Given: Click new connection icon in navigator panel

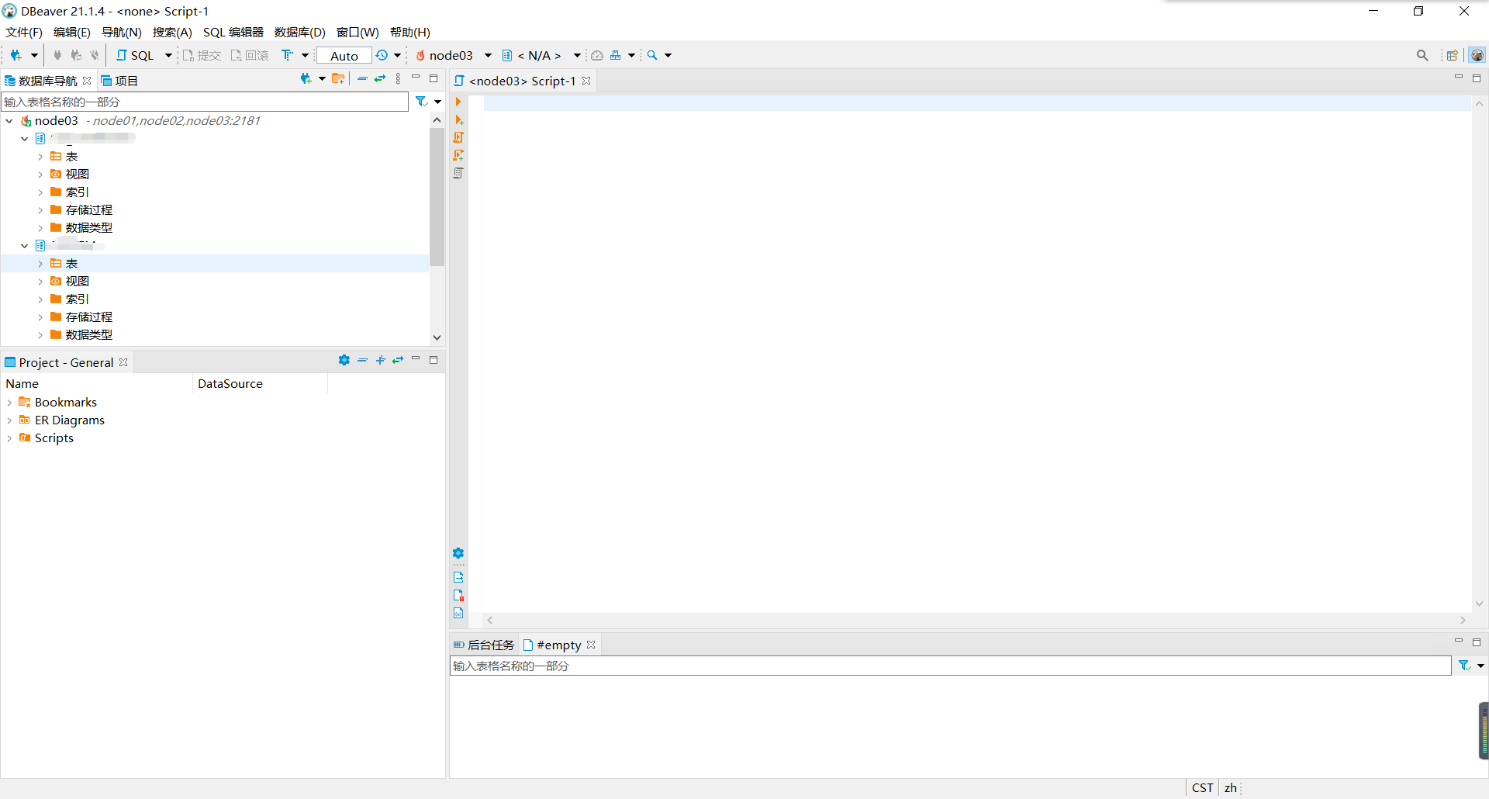Looking at the screenshot, I should 306,78.
